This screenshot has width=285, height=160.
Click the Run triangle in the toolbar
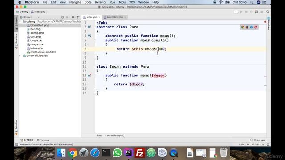pyautogui.click(x=241, y=12)
